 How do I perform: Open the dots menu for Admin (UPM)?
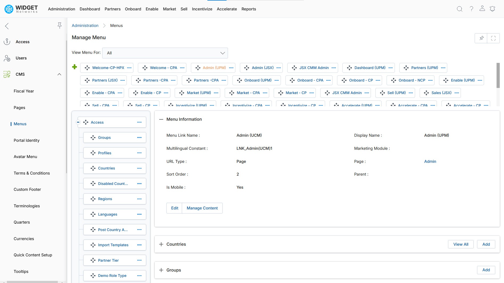(231, 68)
